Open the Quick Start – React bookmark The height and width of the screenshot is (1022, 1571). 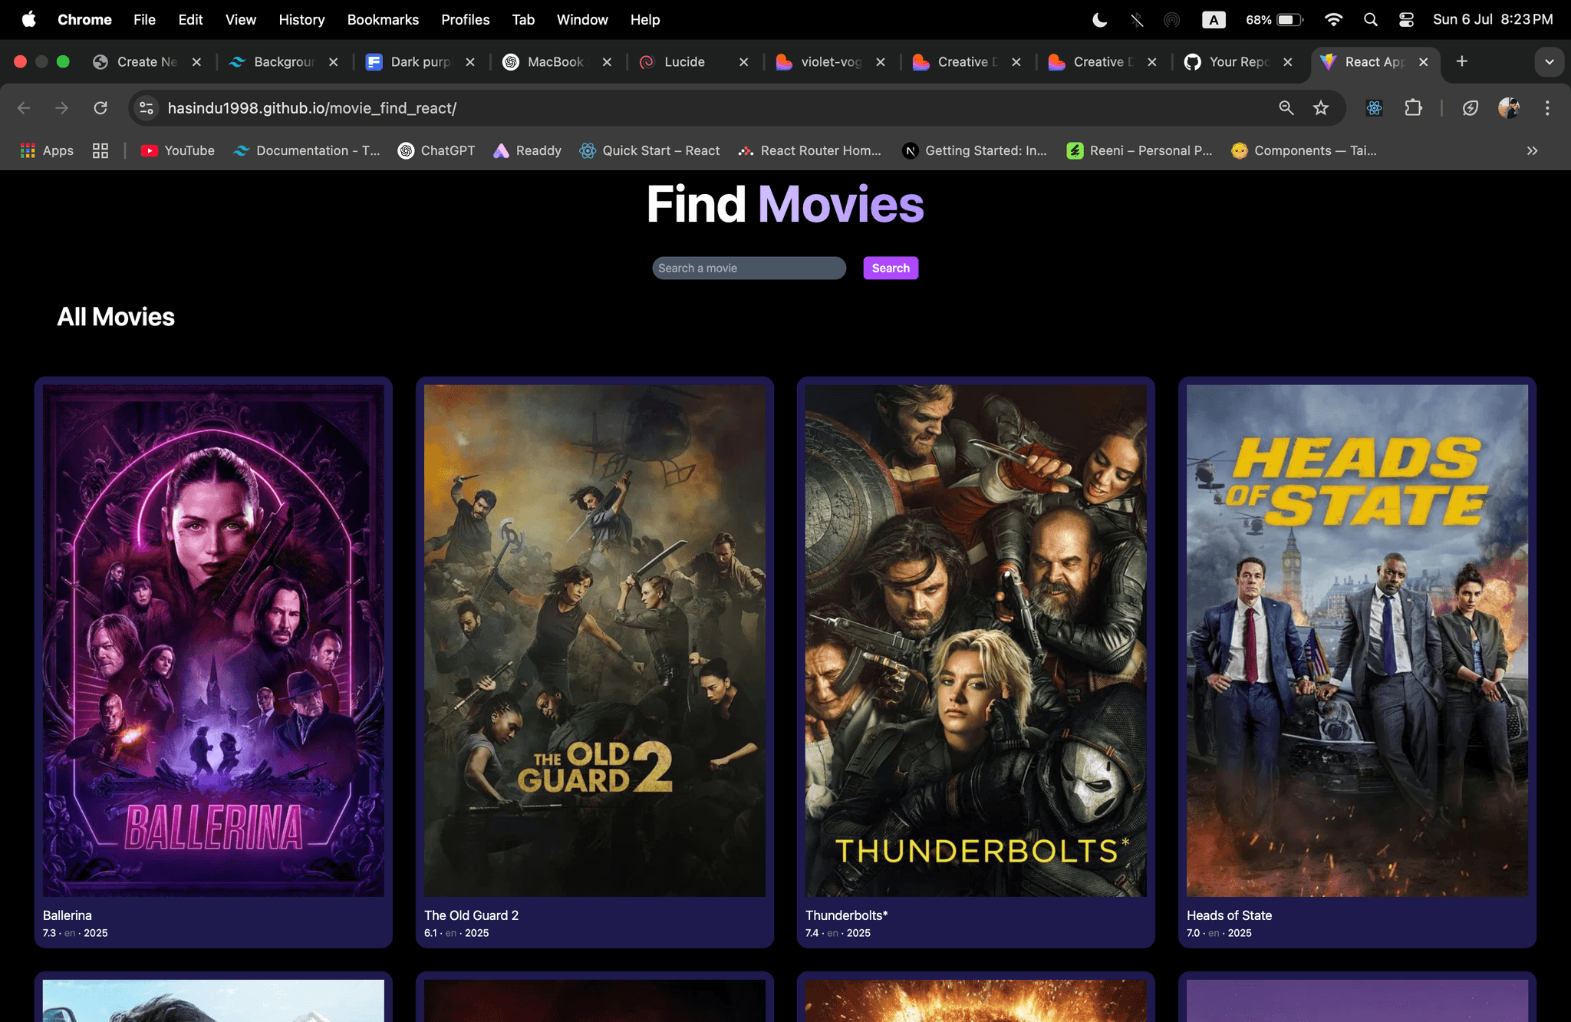coord(650,150)
